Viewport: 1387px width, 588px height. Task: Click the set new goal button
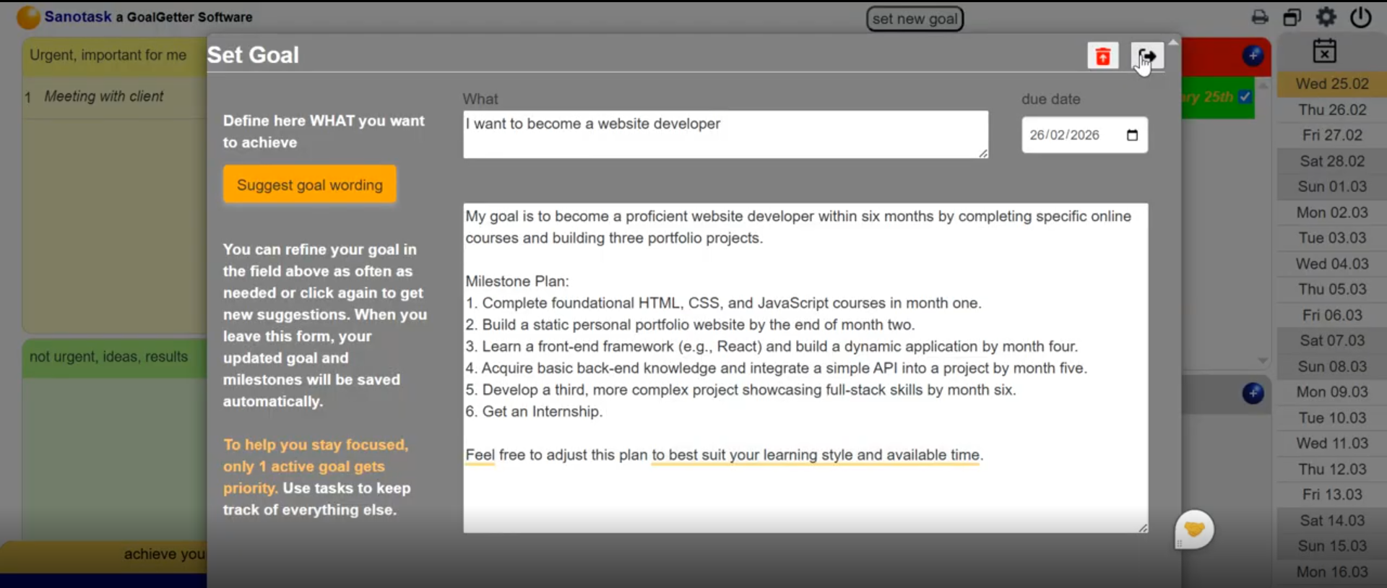(915, 19)
